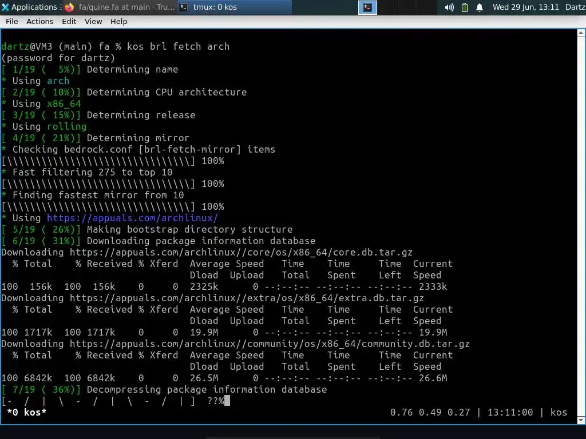Screen dimensions: 586x439
Task: Open the Help menu
Action: click(119, 22)
